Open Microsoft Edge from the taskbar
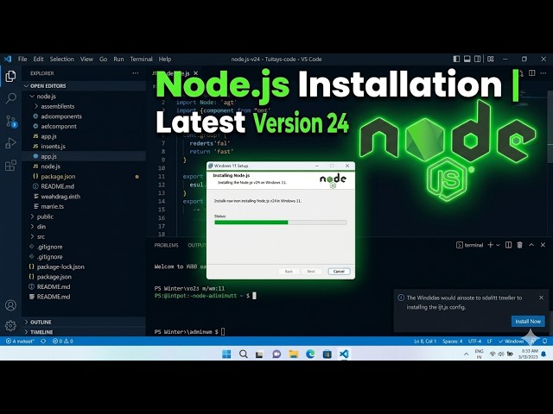Image resolution: width=553 pixels, height=414 pixels. (x=310, y=354)
